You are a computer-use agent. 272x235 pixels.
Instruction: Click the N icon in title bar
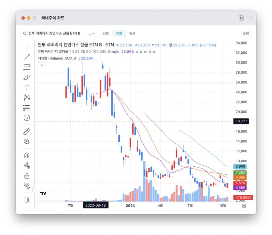click(241, 18)
